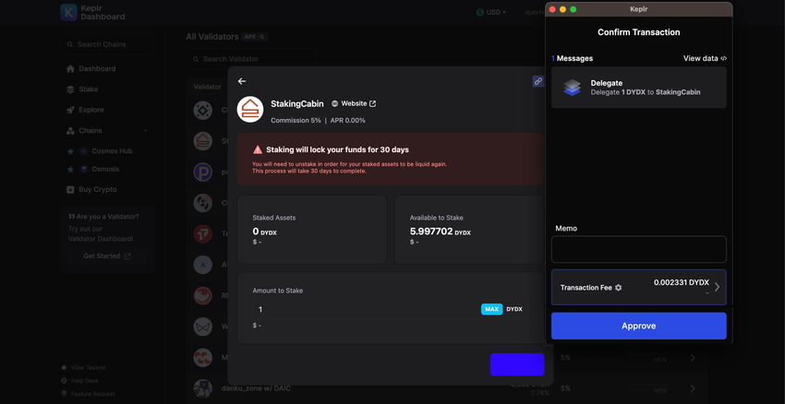
Task: Click the Help Desk icon
Action: click(x=64, y=381)
